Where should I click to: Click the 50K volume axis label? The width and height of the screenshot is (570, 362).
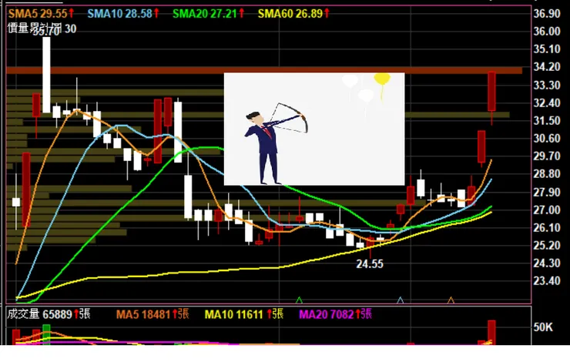tap(543, 327)
